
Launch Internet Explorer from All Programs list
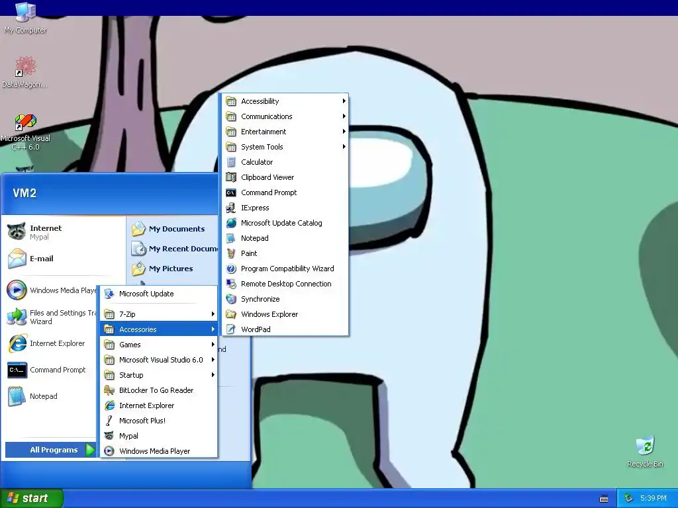159,405
